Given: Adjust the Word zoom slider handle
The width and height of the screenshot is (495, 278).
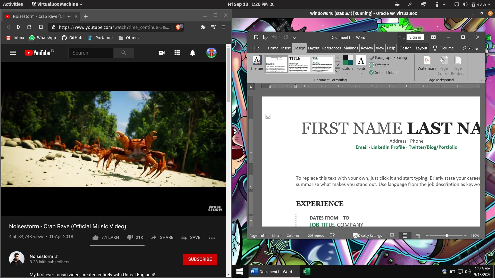Looking at the screenshot, I should point(447,236).
